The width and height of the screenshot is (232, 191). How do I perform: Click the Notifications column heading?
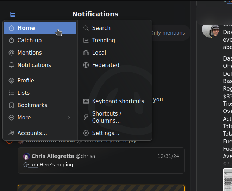(95, 14)
